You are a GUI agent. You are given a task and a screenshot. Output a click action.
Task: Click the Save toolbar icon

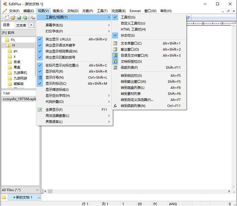19,17
